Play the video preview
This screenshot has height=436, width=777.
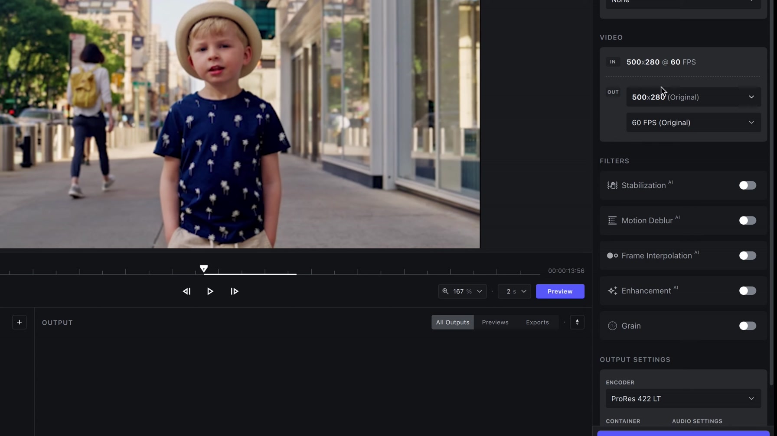210,291
